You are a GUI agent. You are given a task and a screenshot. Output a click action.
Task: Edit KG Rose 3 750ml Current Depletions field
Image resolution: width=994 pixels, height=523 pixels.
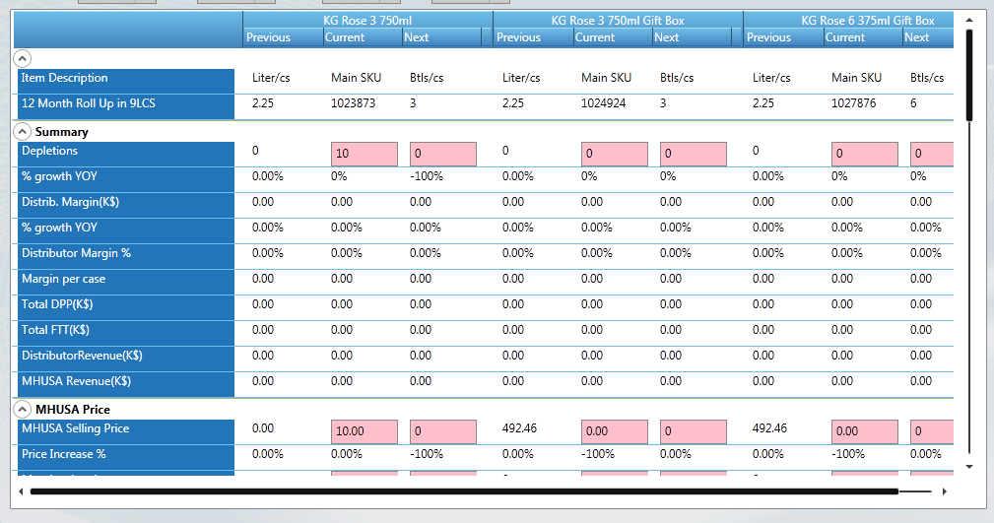point(364,154)
